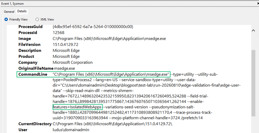Click the features=IsolatedWebApps text
The image size is (259, 133).
click(x=77, y=107)
